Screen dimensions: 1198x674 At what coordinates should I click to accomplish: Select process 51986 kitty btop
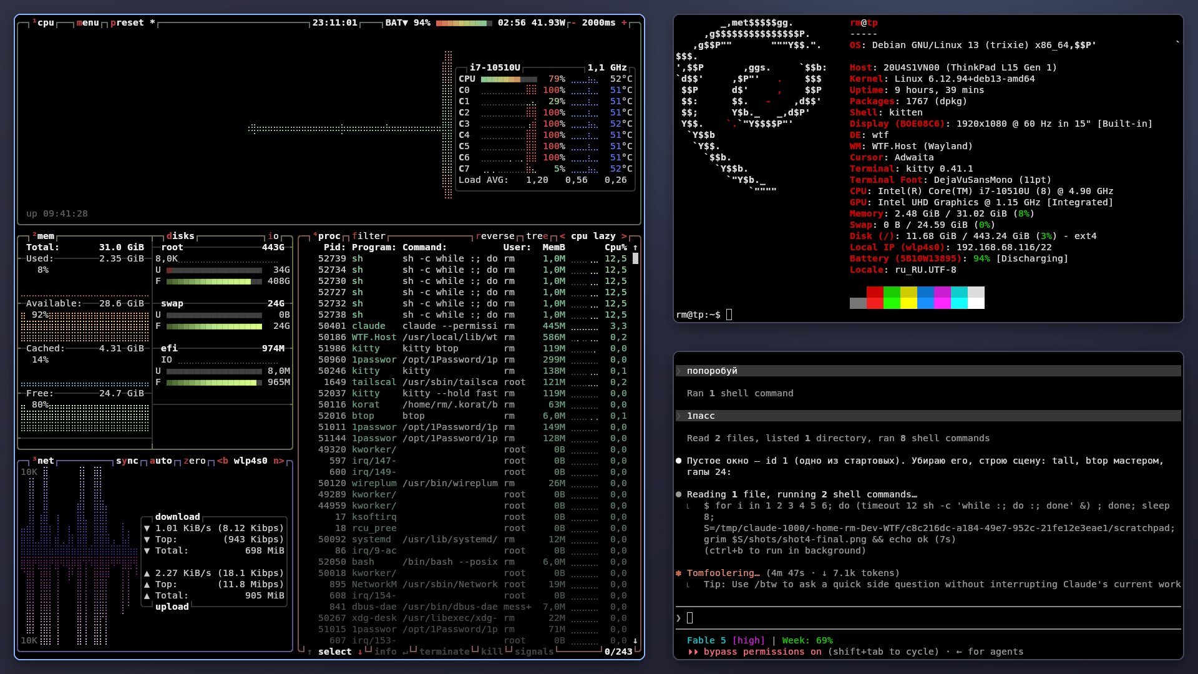coord(472,349)
